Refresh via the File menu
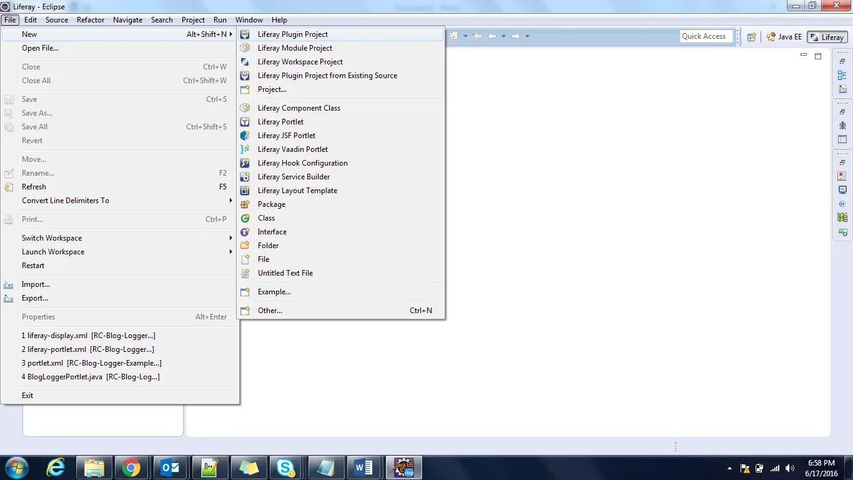Viewport: 853px width, 480px height. click(120, 187)
